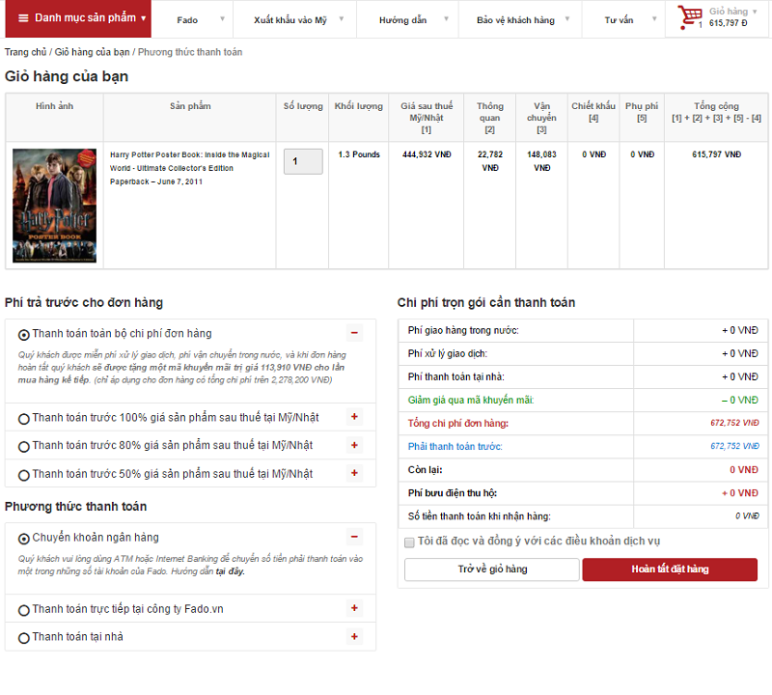Click 'Giảm giá qua mã khuyến mãi:' label
This screenshot has width=772, height=695.
coord(471,400)
